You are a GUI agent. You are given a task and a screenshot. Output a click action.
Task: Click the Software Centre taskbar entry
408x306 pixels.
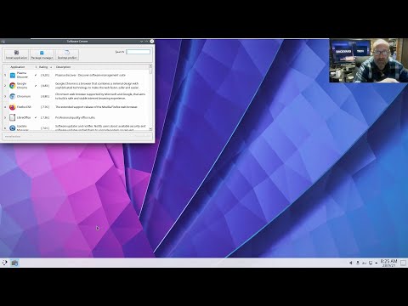[x=14, y=263]
